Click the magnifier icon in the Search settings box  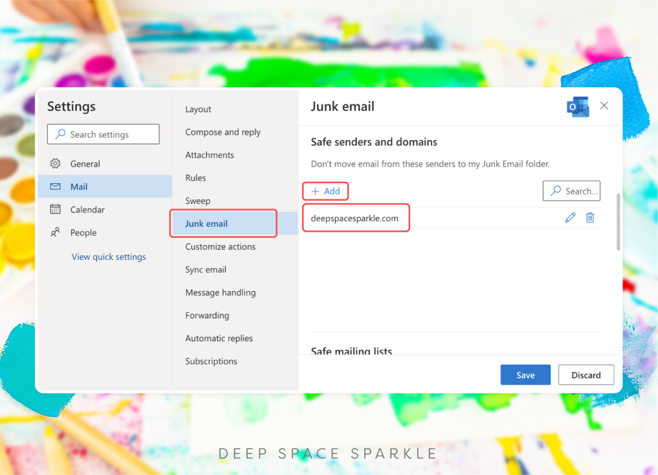tap(60, 134)
